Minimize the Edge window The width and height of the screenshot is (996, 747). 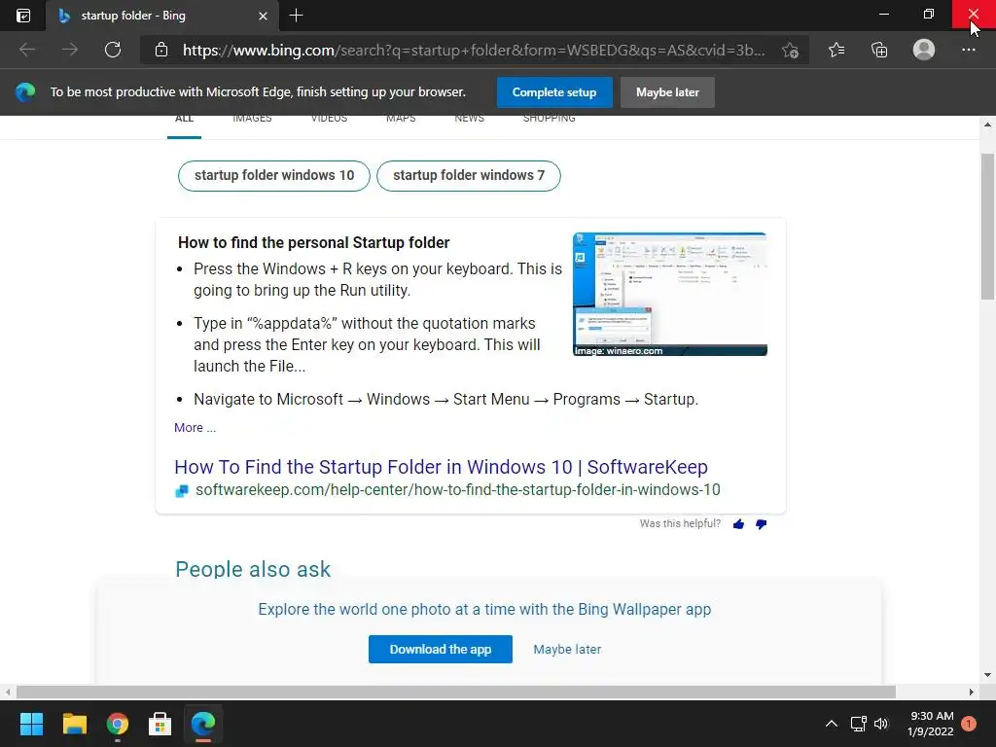[883, 14]
